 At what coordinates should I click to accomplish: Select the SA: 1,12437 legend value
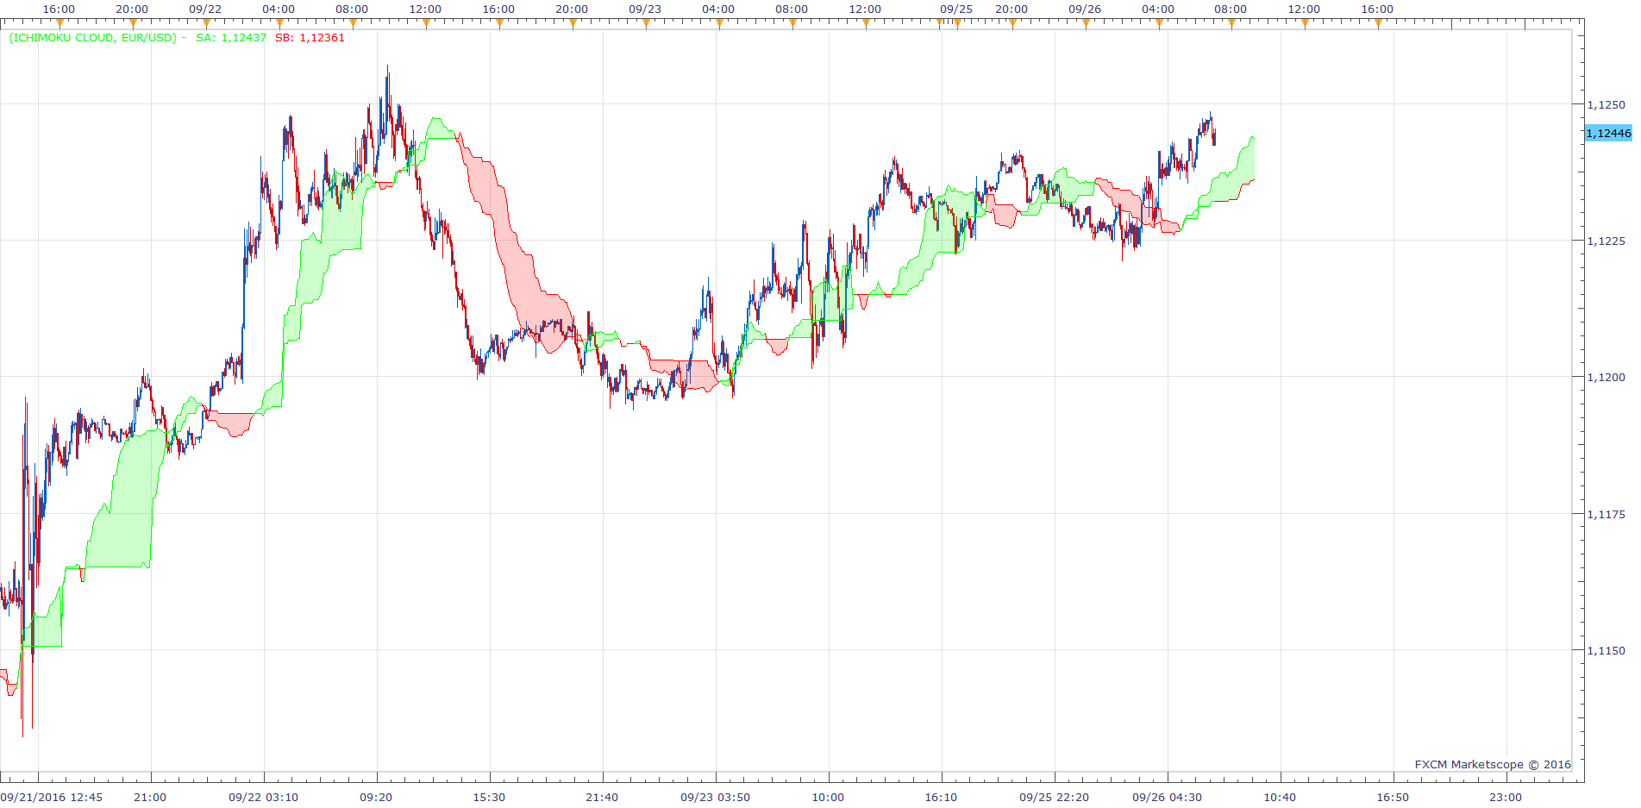[231, 38]
